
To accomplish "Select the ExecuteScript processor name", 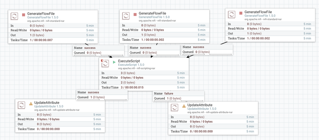I will 129,61.
